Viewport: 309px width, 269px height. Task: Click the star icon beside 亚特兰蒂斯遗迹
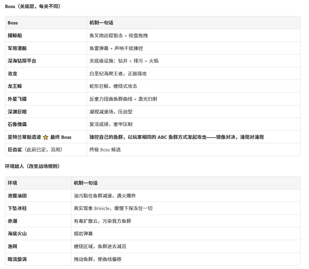pos(45,137)
